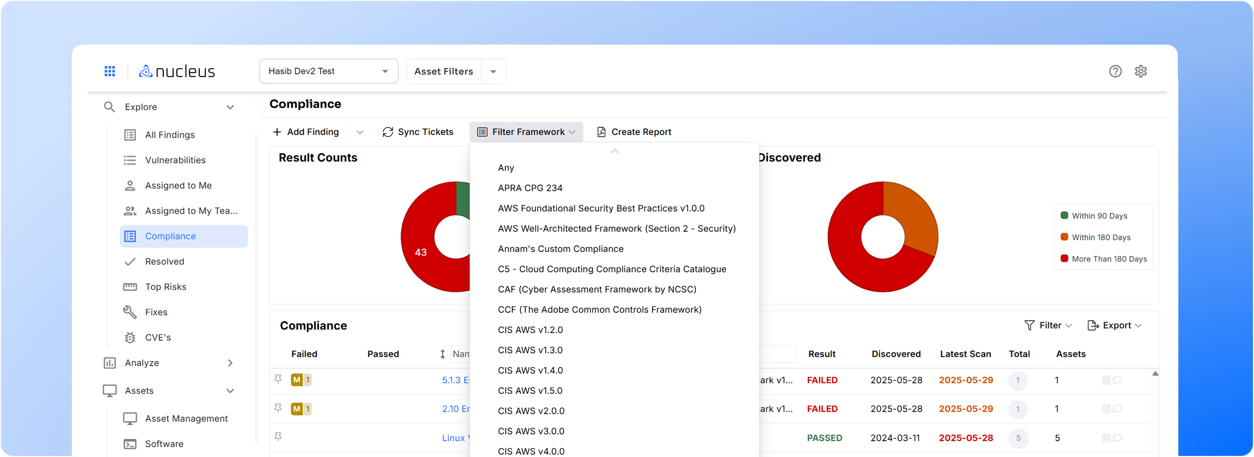Click Sync Tickets button

click(x=418, y=132)
